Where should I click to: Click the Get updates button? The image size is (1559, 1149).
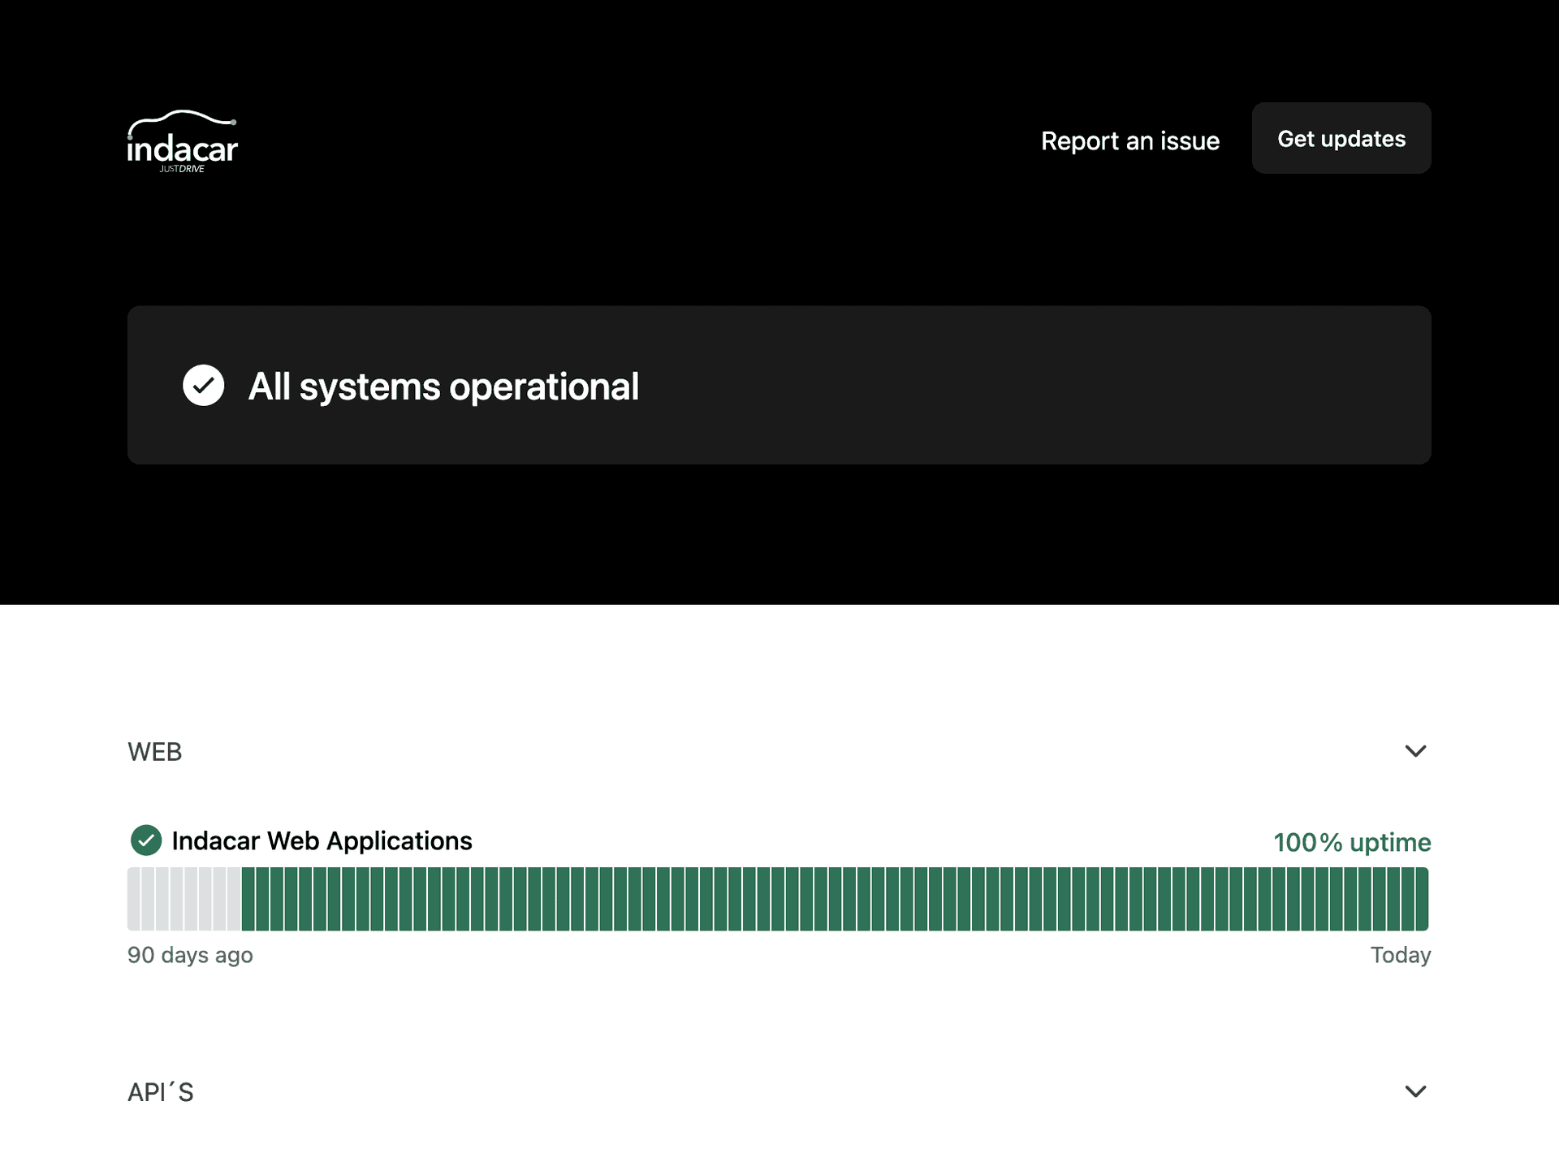(1341, 138)
